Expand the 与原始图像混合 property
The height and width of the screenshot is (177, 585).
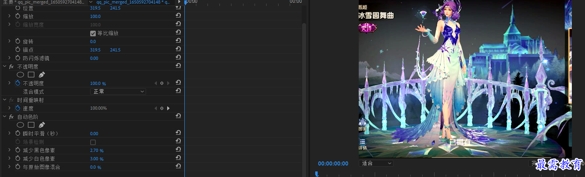point(10,167)
